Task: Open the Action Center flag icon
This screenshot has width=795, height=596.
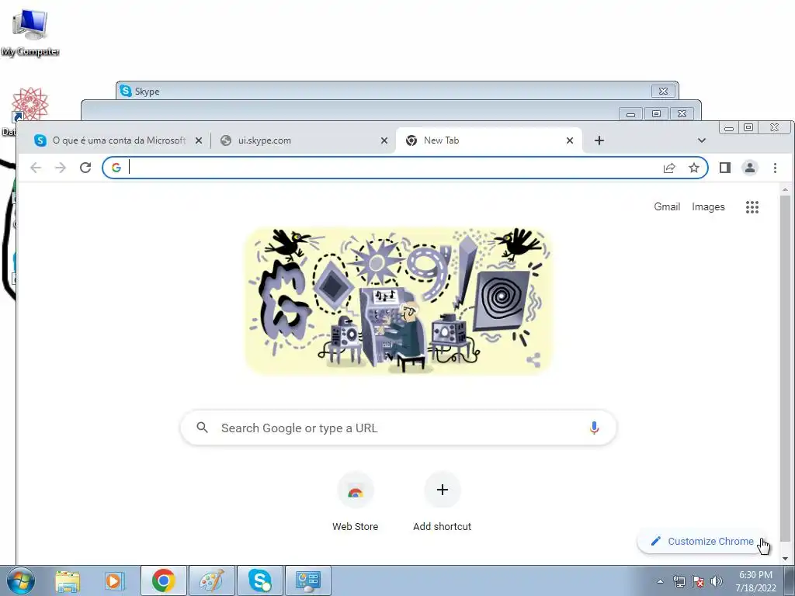Action: click(x=698, y=581)
